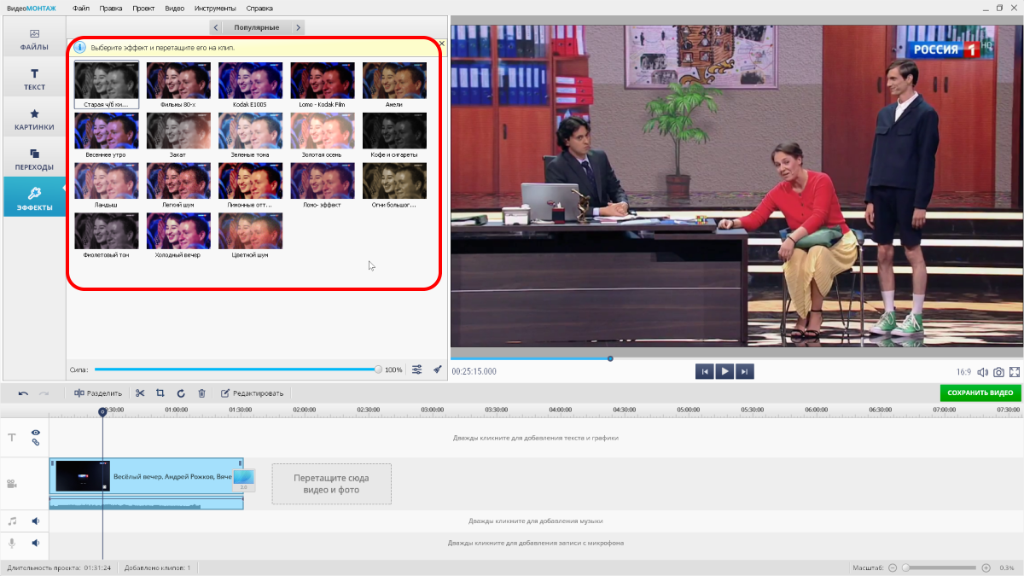
Task: Click the Разделить split button
Action: click(98, 393)
